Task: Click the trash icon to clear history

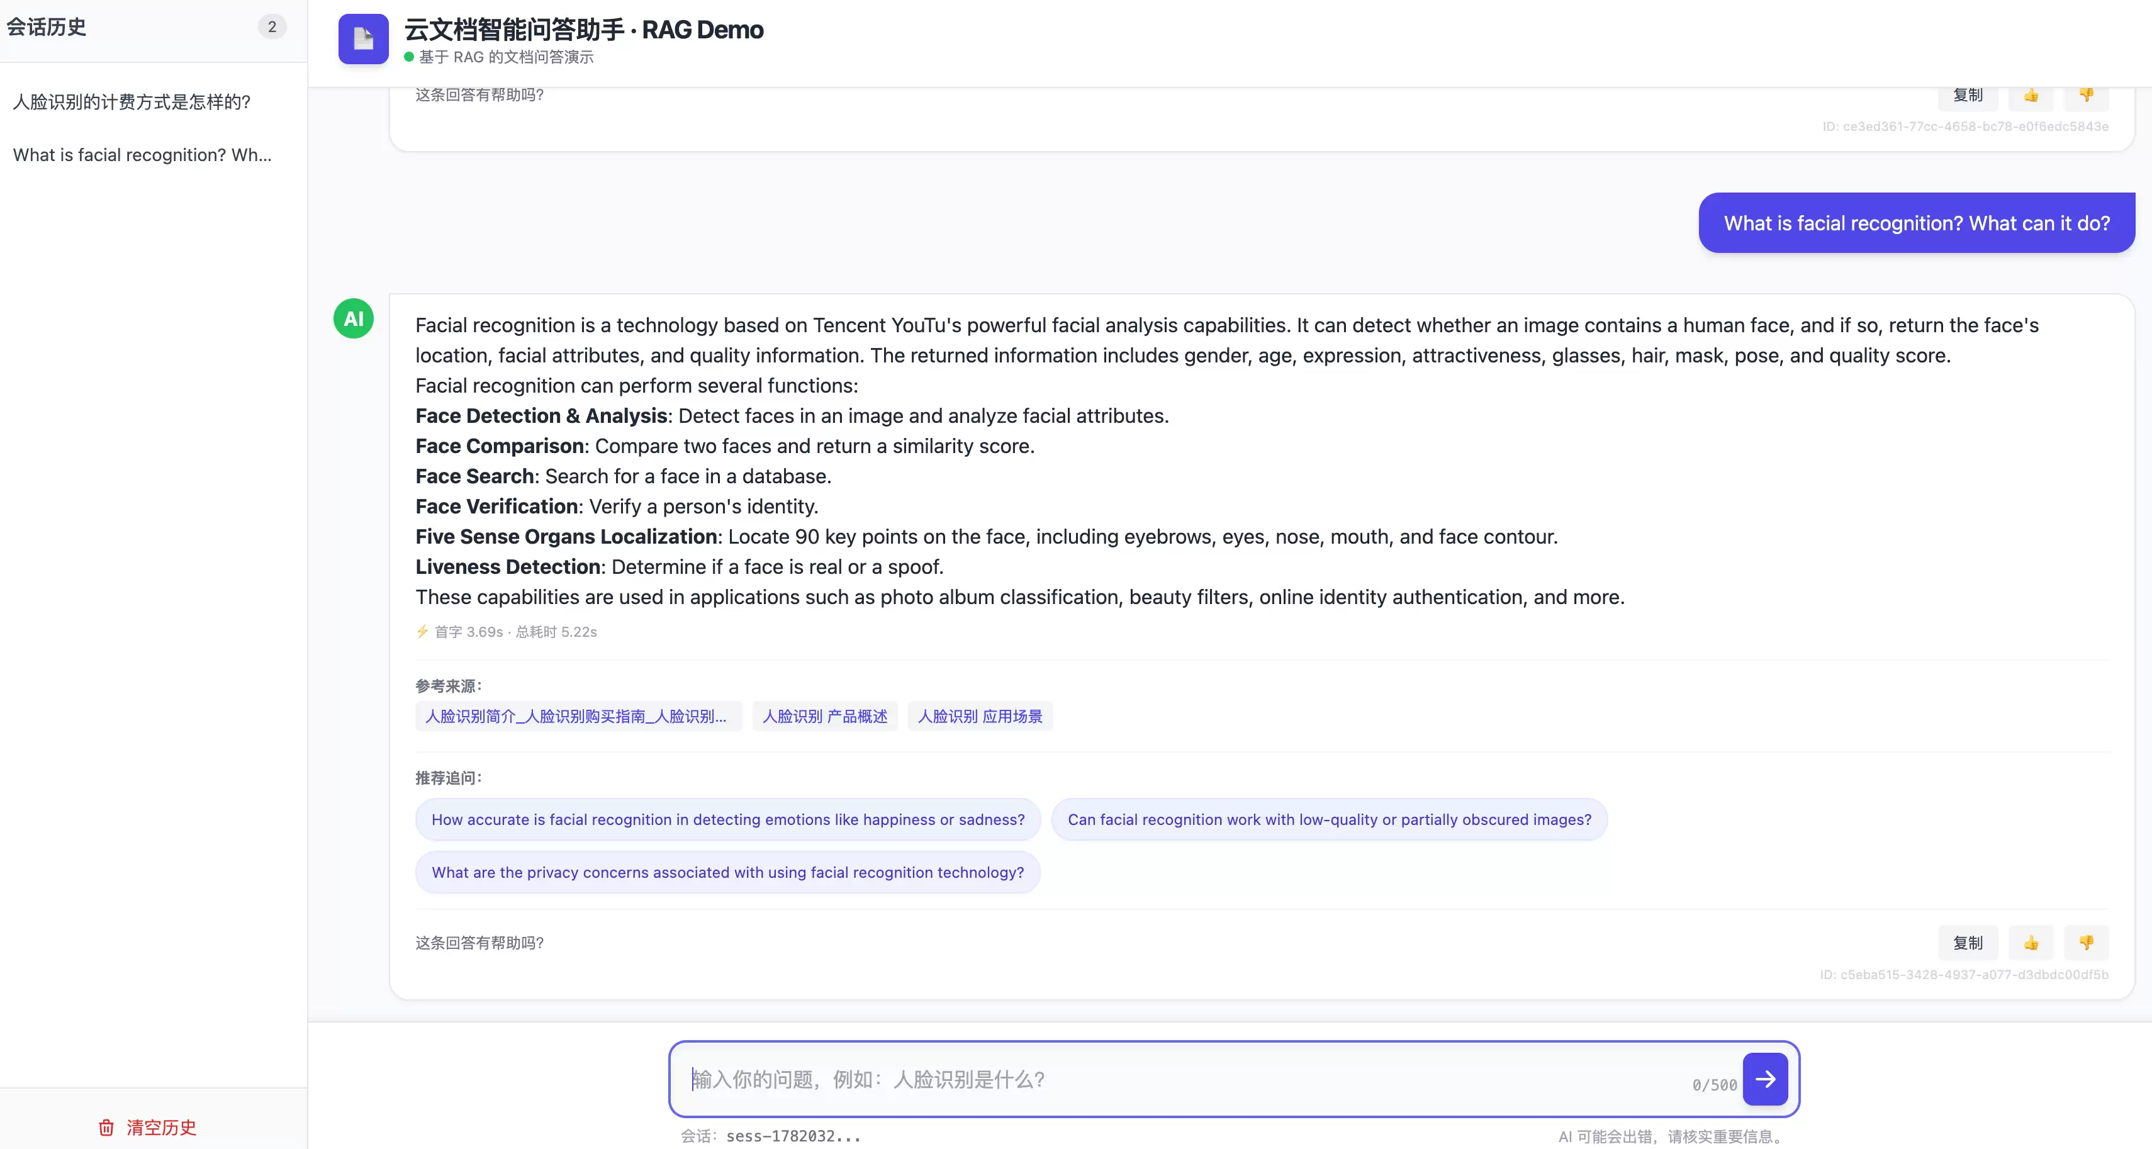Action: 106,1127
